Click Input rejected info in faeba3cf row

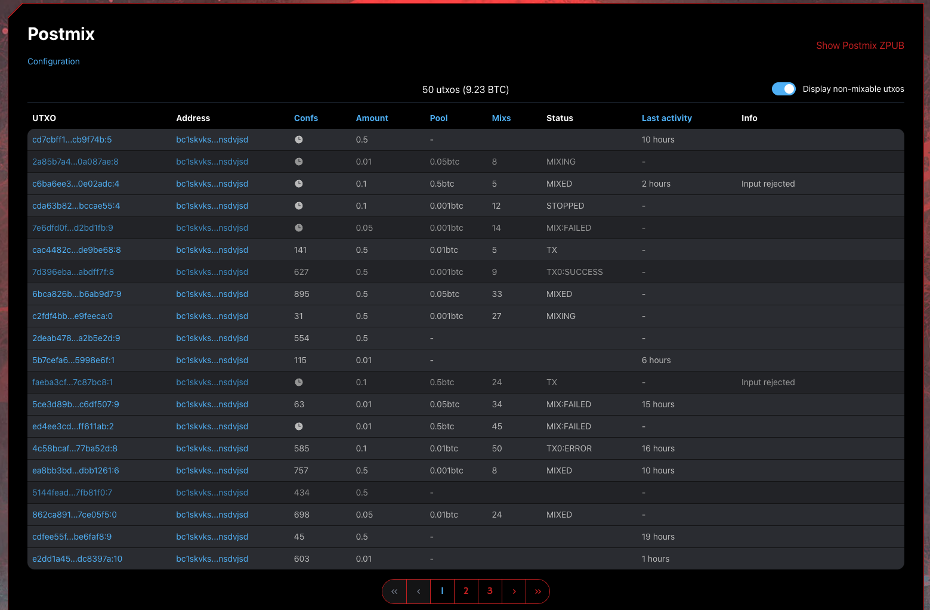click(768, 382)
